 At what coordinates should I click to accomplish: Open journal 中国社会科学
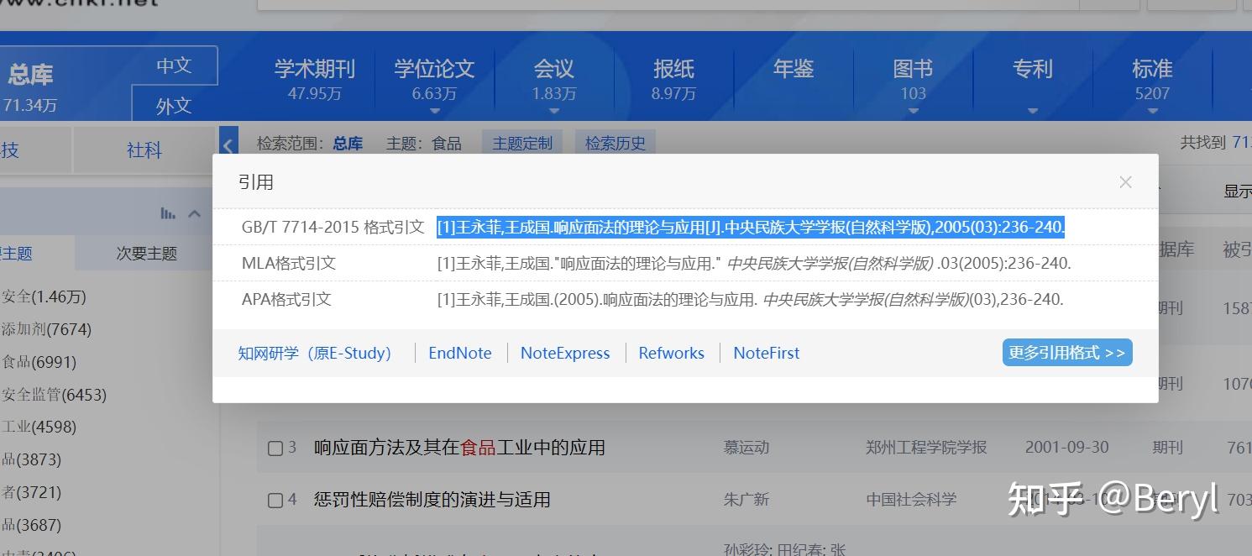pyautogui.click(x=911, y=500)
